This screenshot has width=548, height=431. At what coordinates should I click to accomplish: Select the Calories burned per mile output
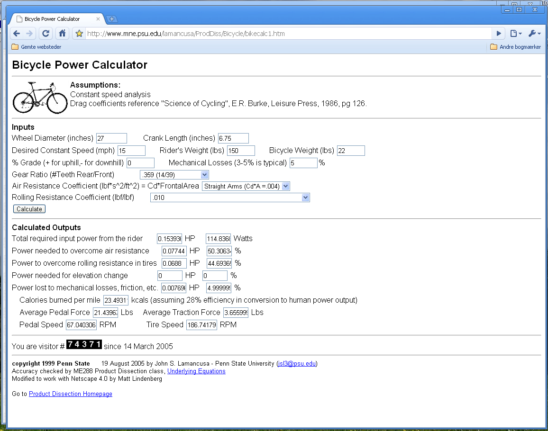(116, 300)
